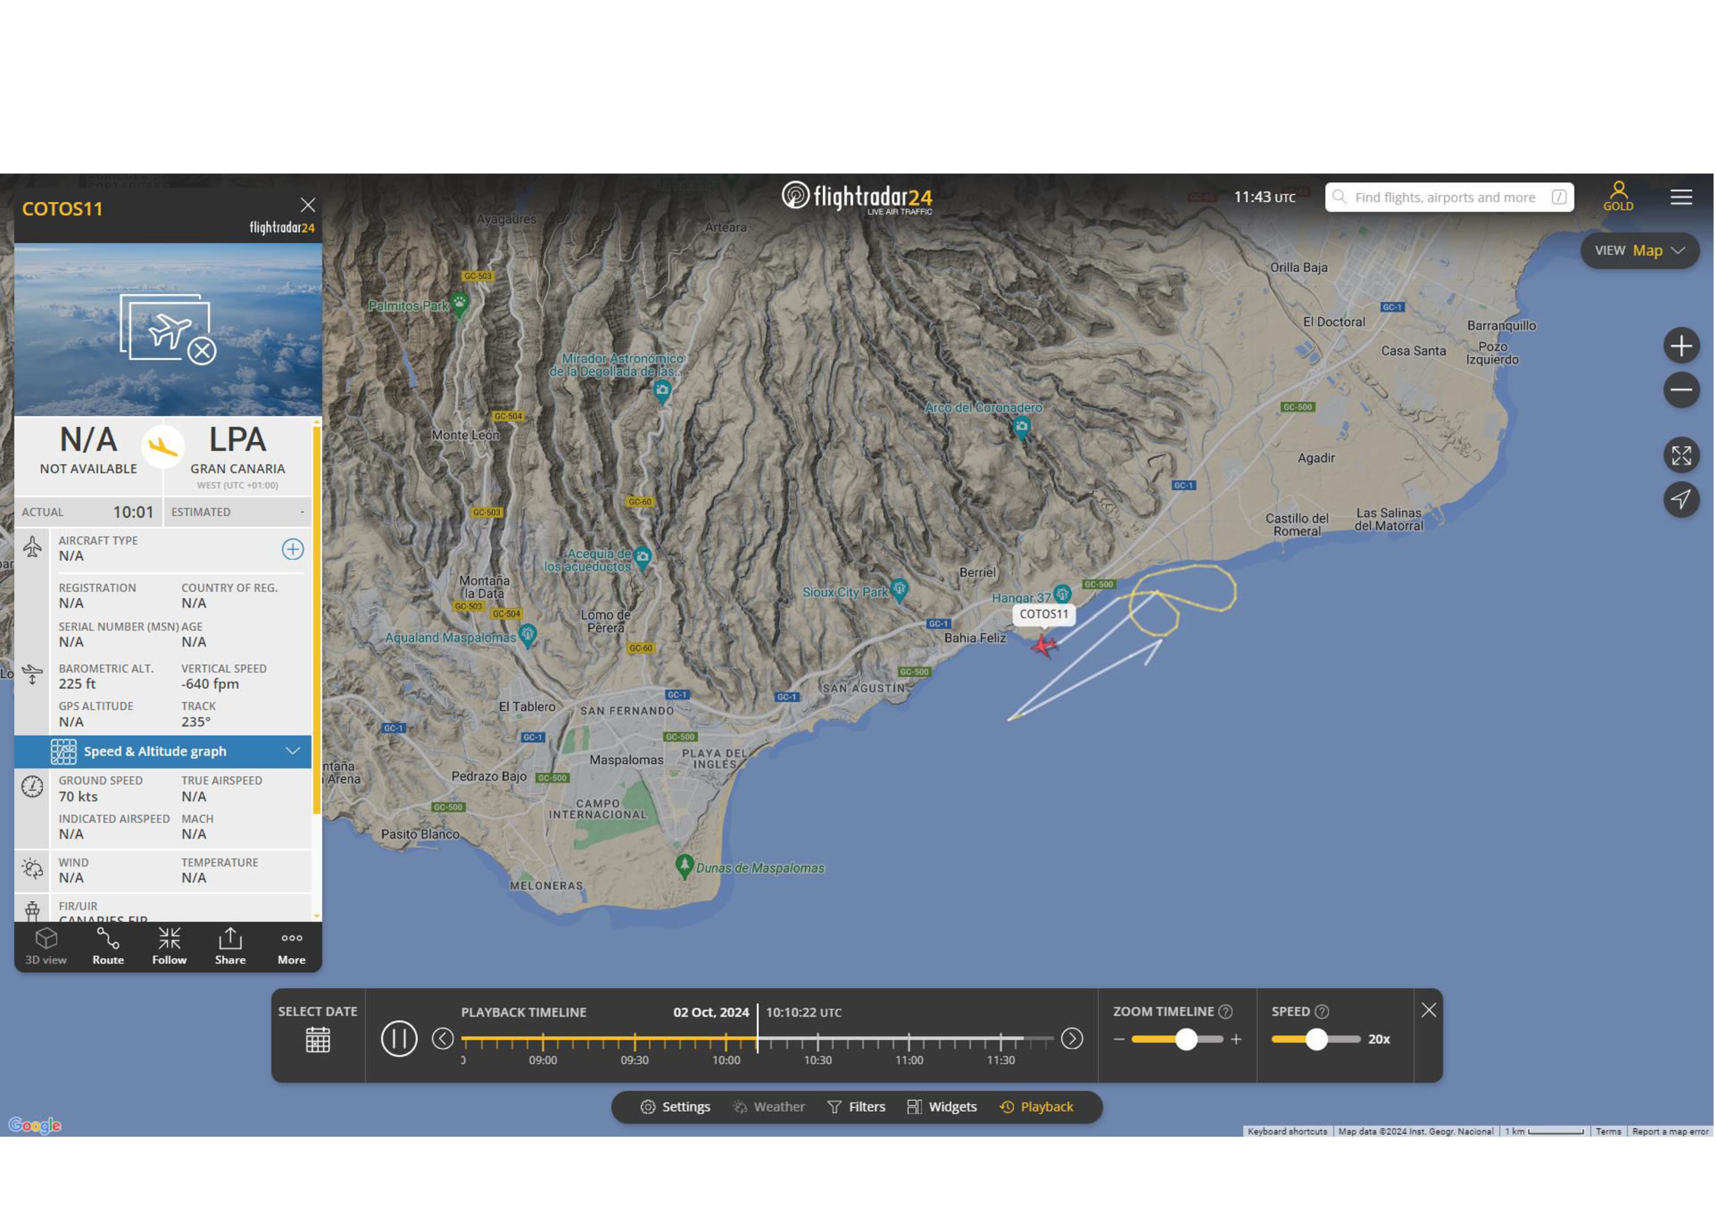The width and height of the screenshot is (1716, 1213).
Task: Click the flight search field
Action: pyautogui.click(x=1450, y=197)
